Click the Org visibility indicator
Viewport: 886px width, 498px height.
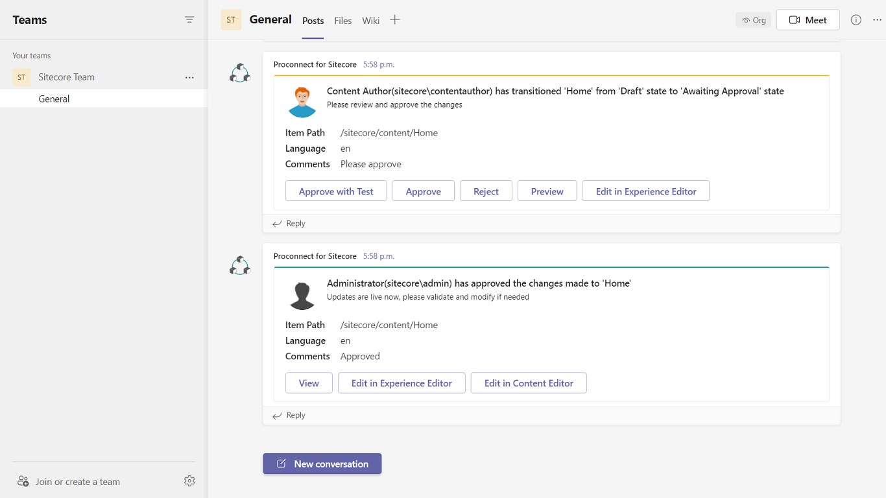point(754,20)
